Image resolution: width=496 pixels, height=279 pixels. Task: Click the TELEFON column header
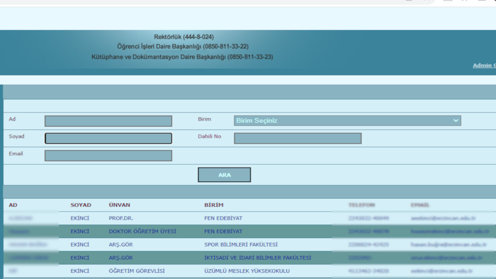point(362,205)
